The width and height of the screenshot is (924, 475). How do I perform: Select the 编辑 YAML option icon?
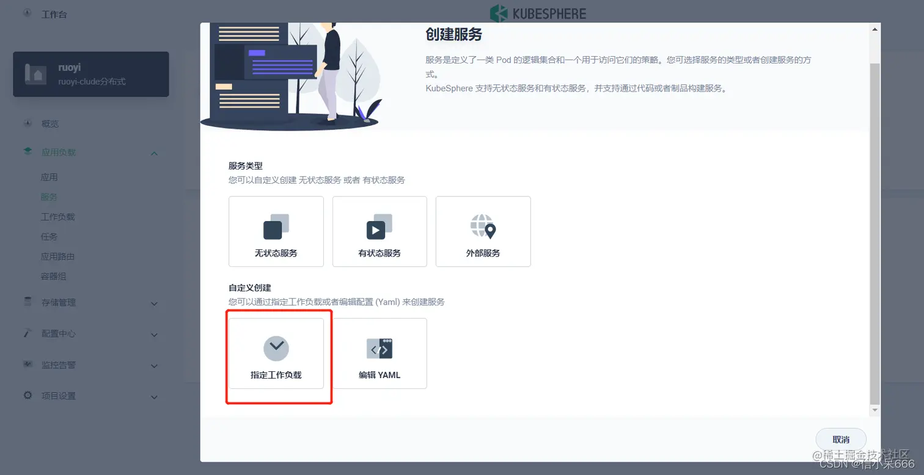click(x=380, y=348)
